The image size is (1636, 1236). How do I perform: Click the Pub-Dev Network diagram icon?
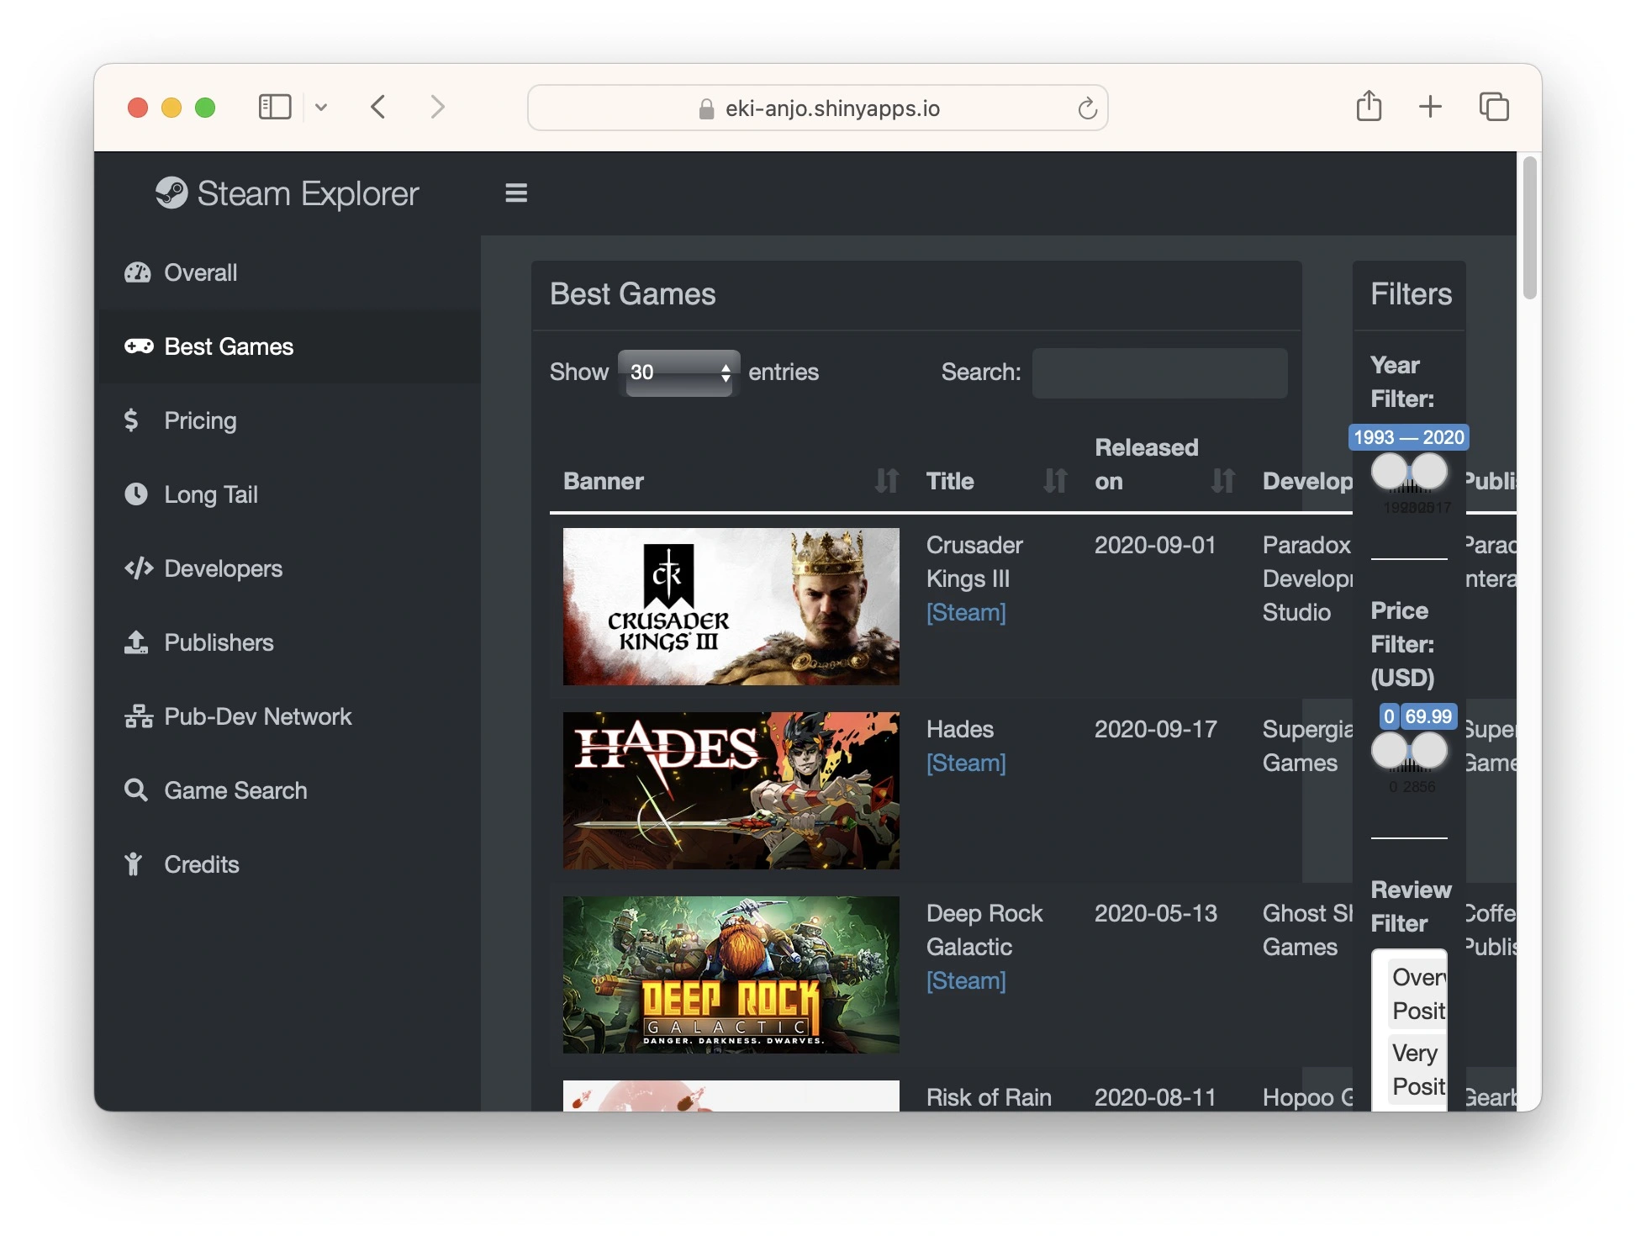point(138,716)
